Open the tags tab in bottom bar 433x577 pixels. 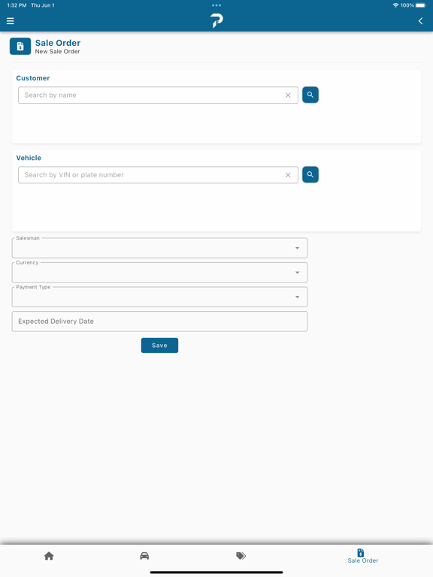(x=241, y=556)
